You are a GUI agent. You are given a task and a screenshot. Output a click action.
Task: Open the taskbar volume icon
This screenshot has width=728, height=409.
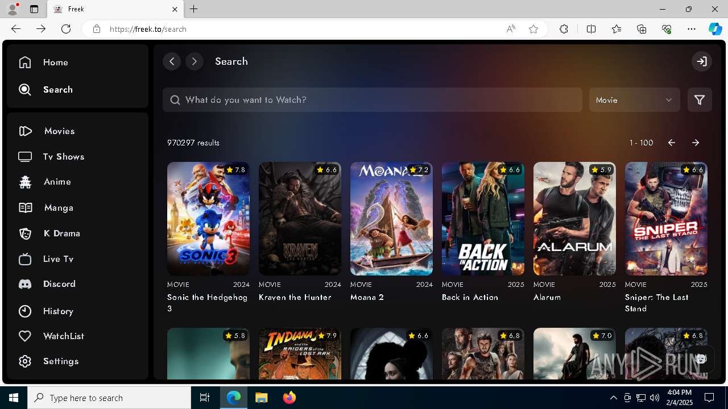tap(654, 398)
